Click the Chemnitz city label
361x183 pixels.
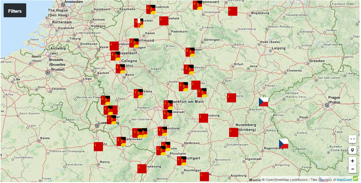(x=294, y=71)
